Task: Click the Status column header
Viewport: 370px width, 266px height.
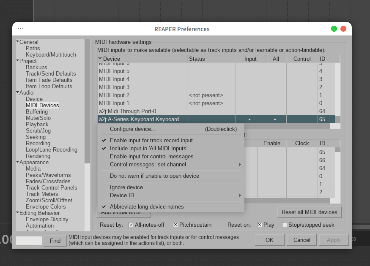Action: (x=211, y=59)
